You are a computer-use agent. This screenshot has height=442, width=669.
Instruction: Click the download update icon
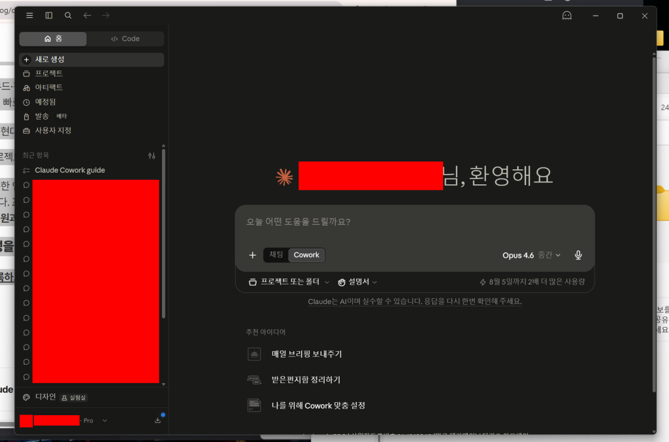pos(158,420)
